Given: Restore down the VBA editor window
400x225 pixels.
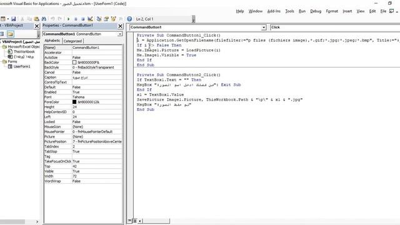Looking at the screenshot, I should tap(389, 3).
